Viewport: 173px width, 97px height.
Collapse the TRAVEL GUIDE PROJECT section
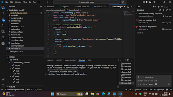pos(7,10)
